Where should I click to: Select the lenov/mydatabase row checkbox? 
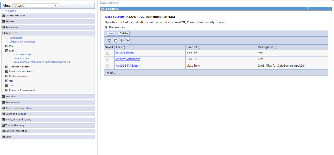107,59
